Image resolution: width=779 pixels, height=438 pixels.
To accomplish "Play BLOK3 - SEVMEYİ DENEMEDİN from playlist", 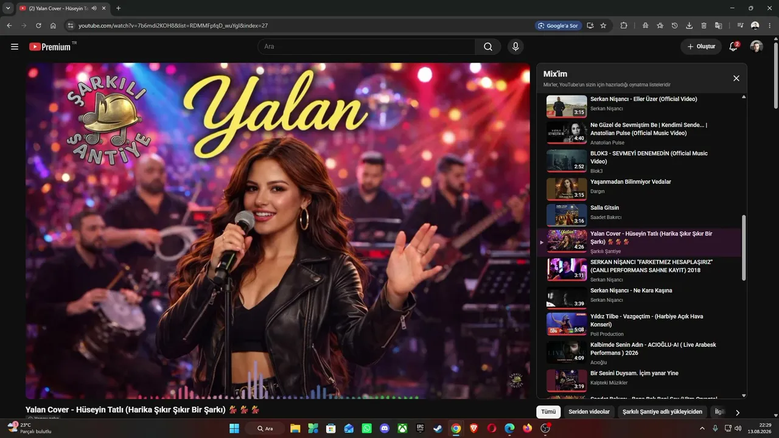I will pyautogui.click(x=639, y=161).
